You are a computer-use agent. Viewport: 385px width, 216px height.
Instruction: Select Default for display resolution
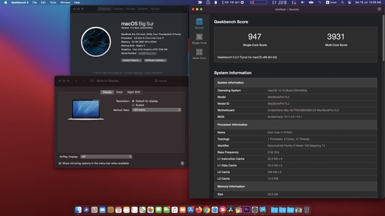133,101
